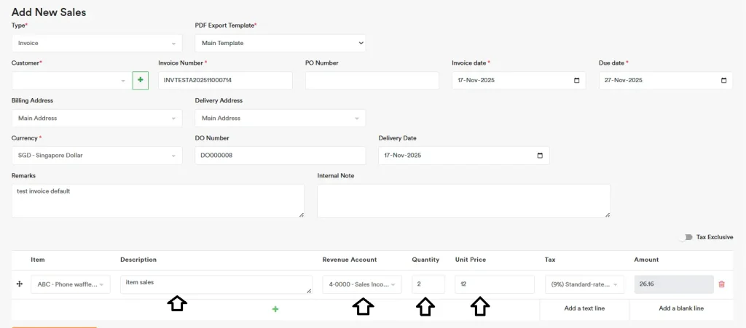Expand the PDF Export Template dropdown

pyautogui.click(x=280, y=43)
